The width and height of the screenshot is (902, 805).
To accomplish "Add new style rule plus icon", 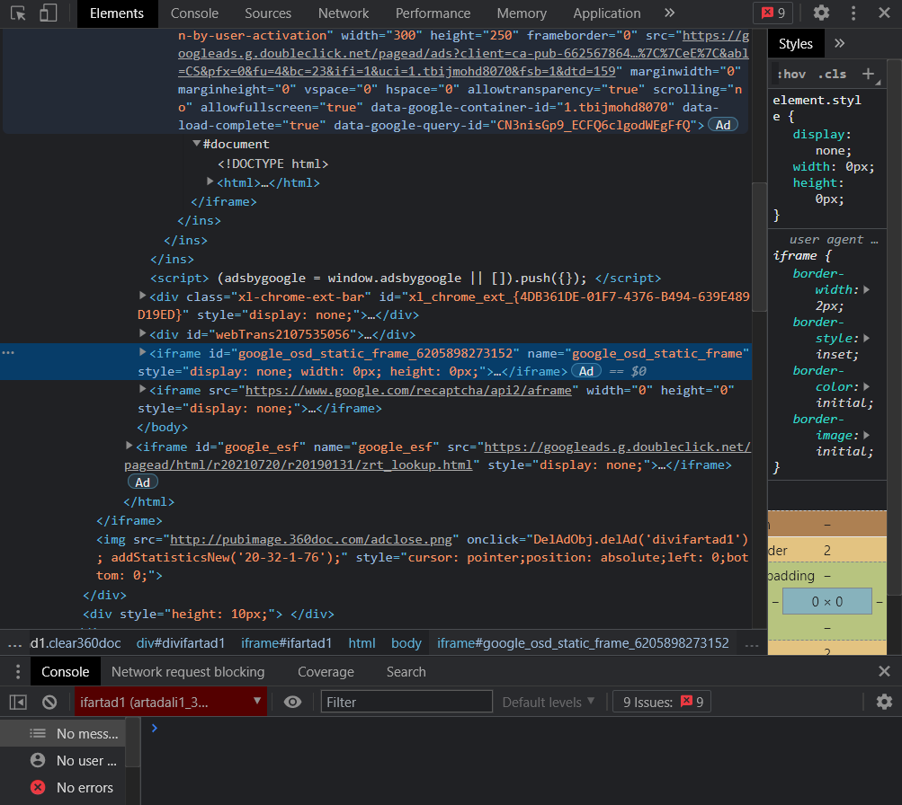I will tap(868, 74).
